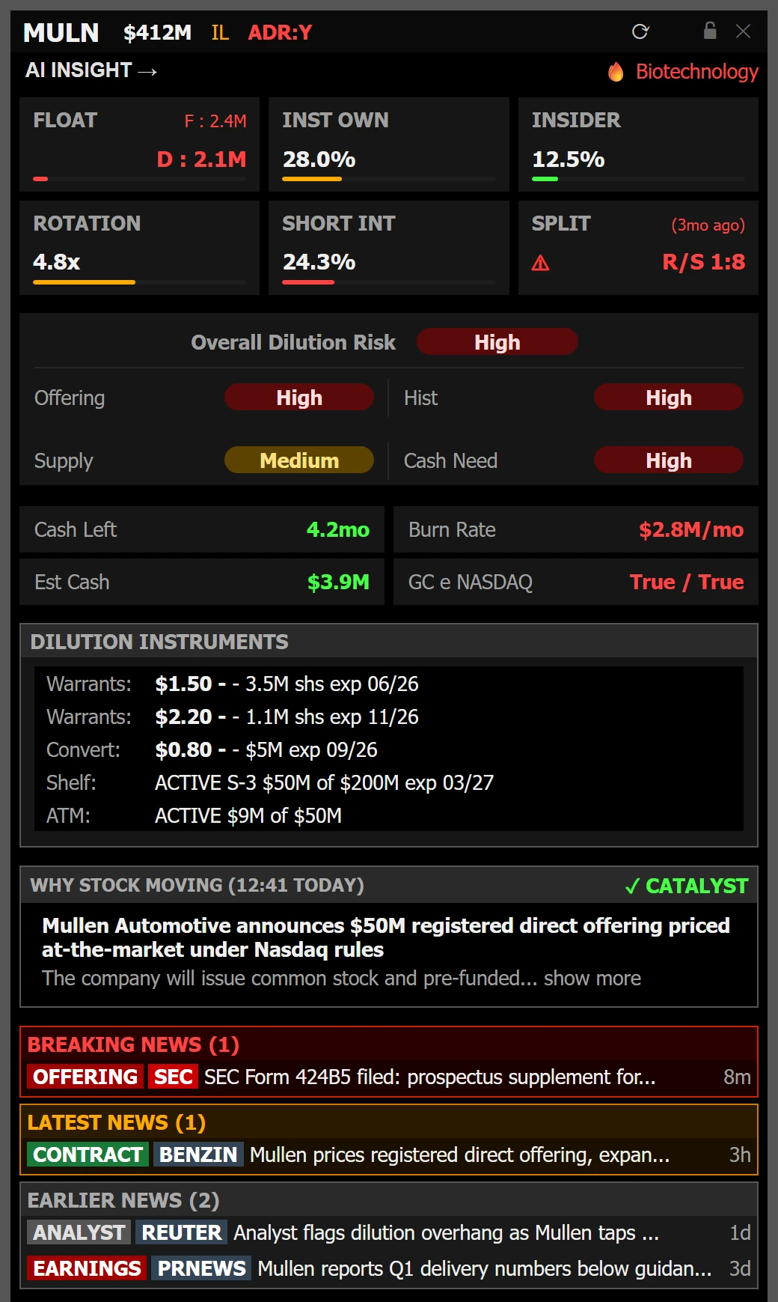The width and height of the screenshot is (778, 1302).
Task: Click the INST OWN 28.0% value
Action: pyautogui.click(x=319, y=159)
